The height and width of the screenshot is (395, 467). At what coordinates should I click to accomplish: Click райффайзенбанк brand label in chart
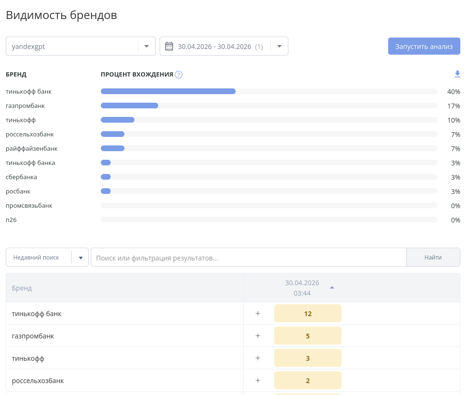point(31,148)
